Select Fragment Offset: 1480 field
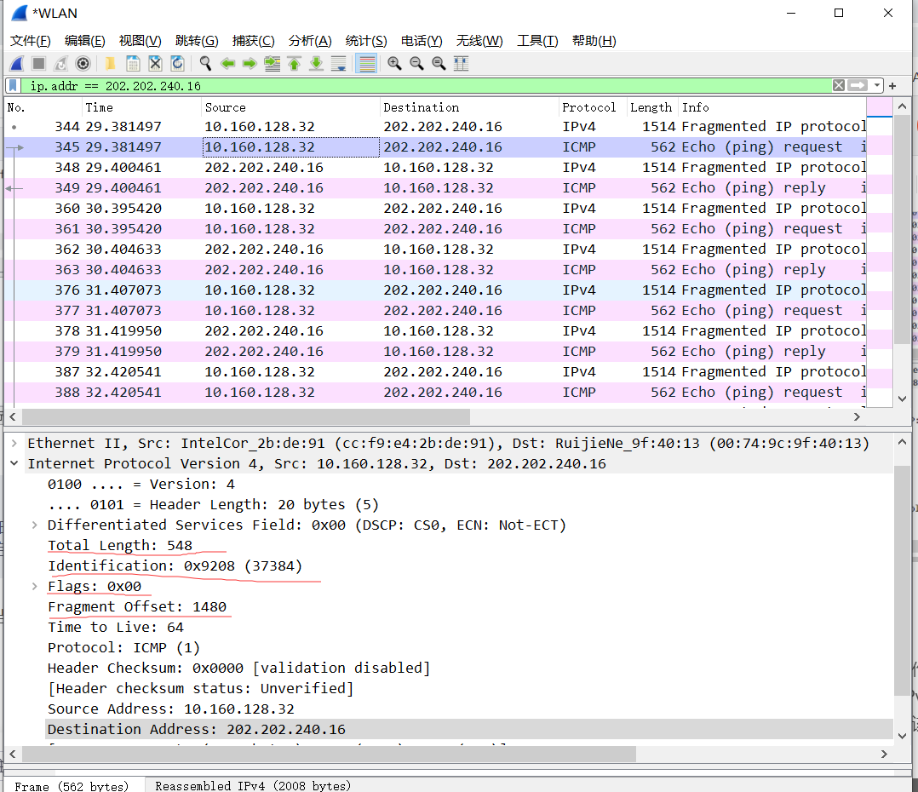The height and width of the screenshot is (792, 918). coord(137,607)
